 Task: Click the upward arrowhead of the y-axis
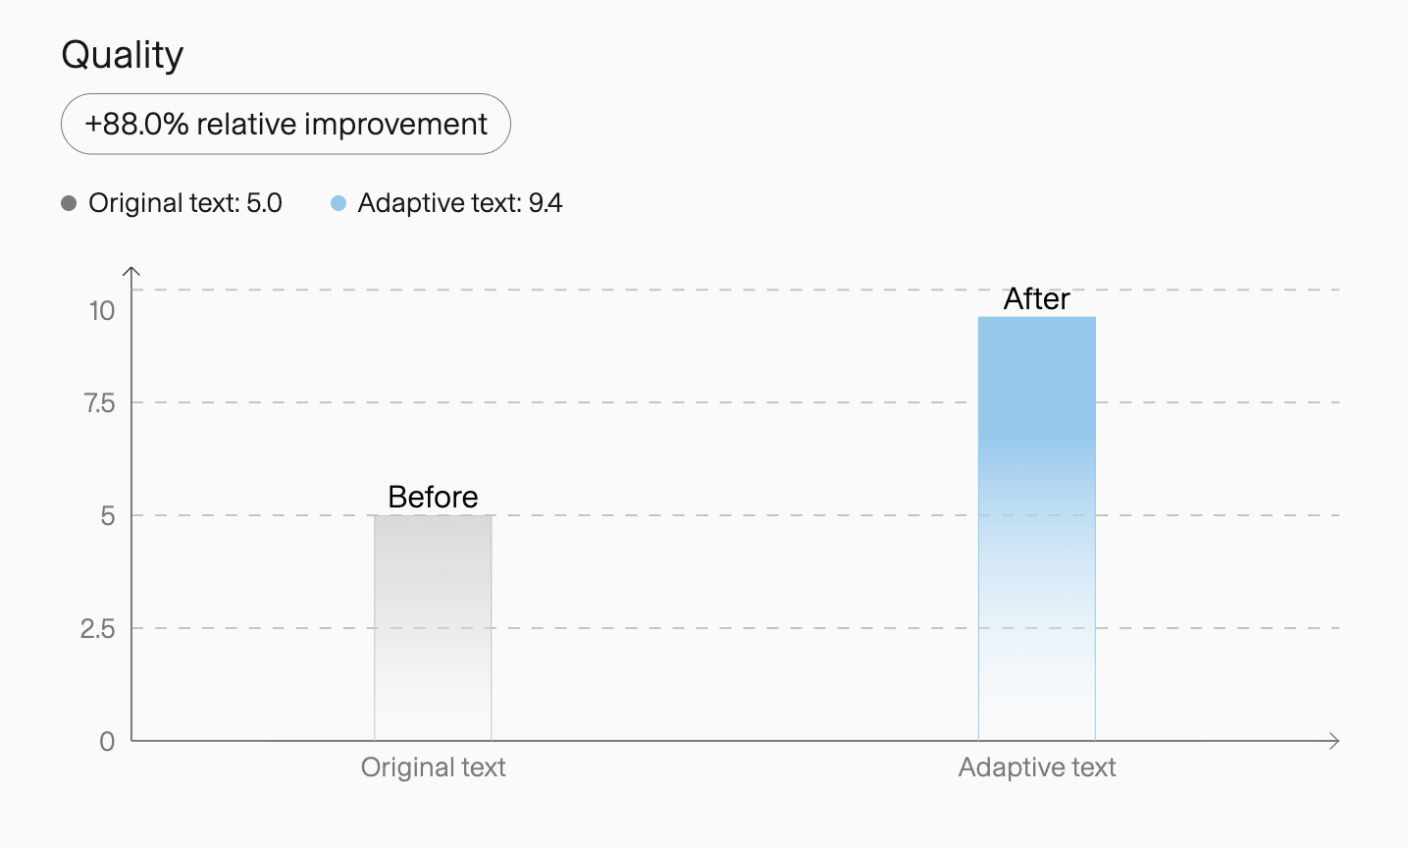[131, 272]
